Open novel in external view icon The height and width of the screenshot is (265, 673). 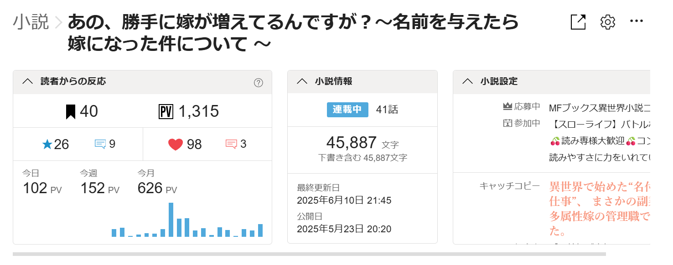[578, 22]
